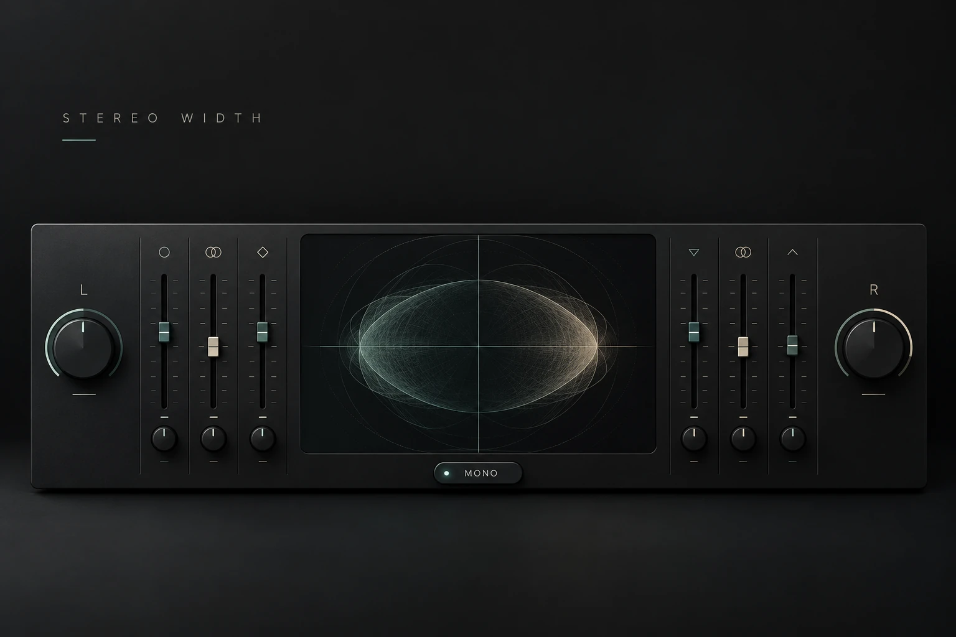Viewport: 956px width, 637px height.
Task: Click the downward triangle icon on the right side
Action: point(694,253)
